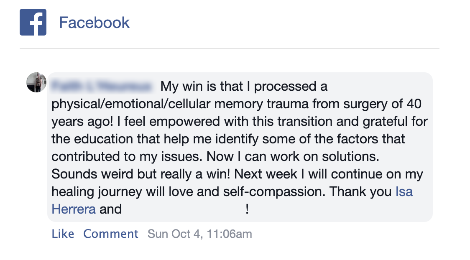Click the words "Thank you" in the comment
This screenshot has width=470, height=260.
click(360, 192)
